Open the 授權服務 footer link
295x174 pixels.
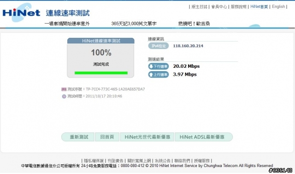(x=202, y=161)
